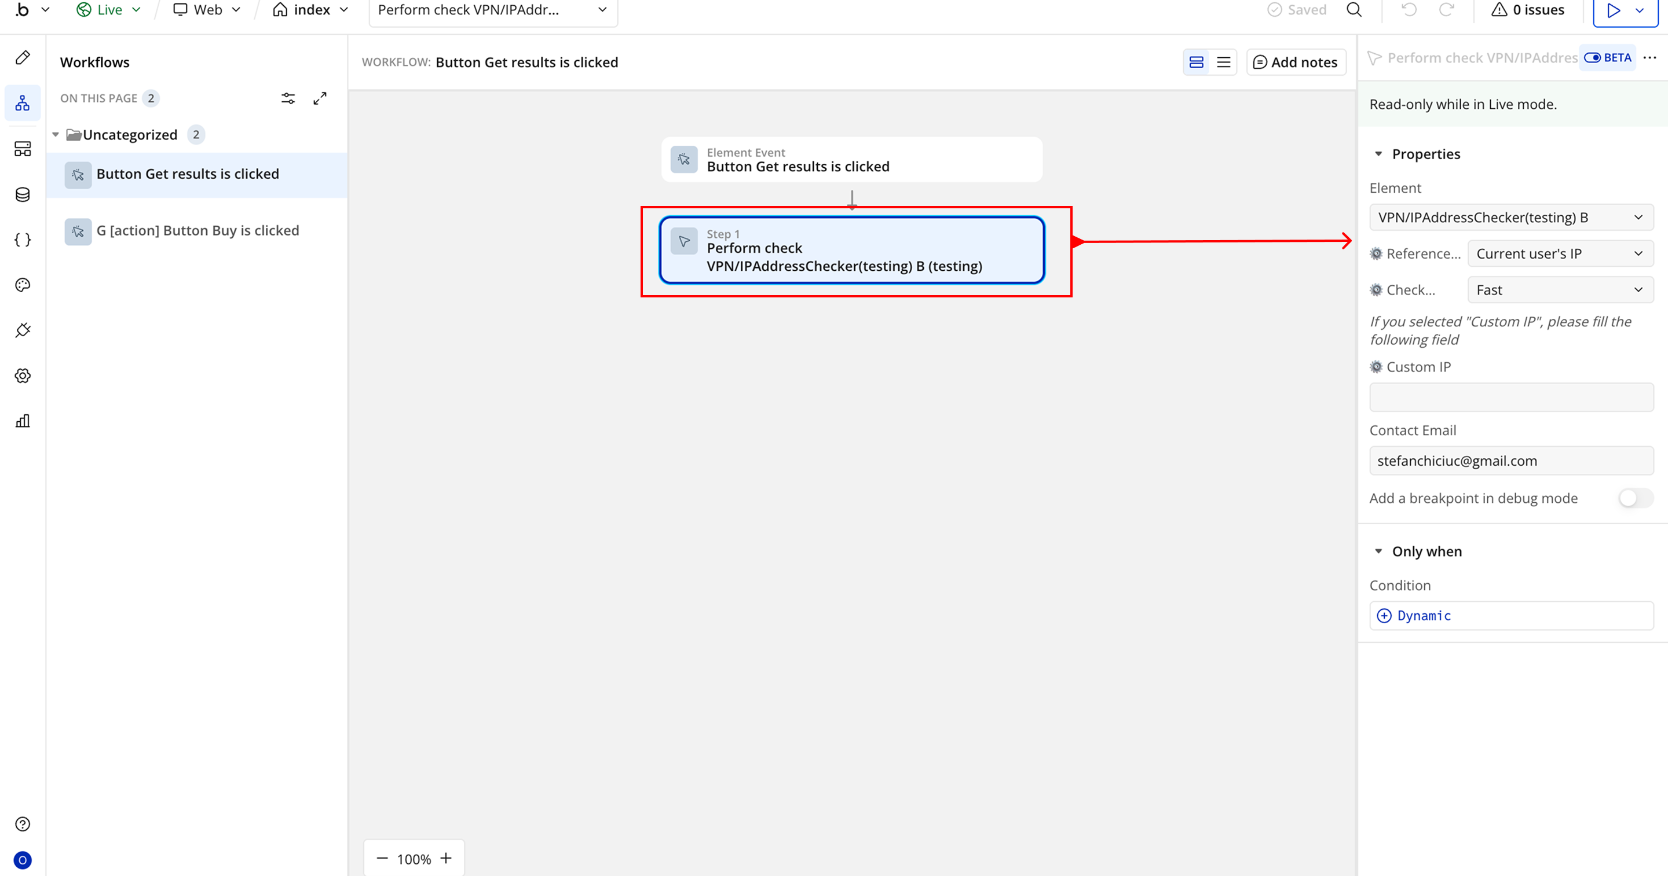
Task: Open the Check dropdown set to Fast
Action: [x=1559, y=290]
